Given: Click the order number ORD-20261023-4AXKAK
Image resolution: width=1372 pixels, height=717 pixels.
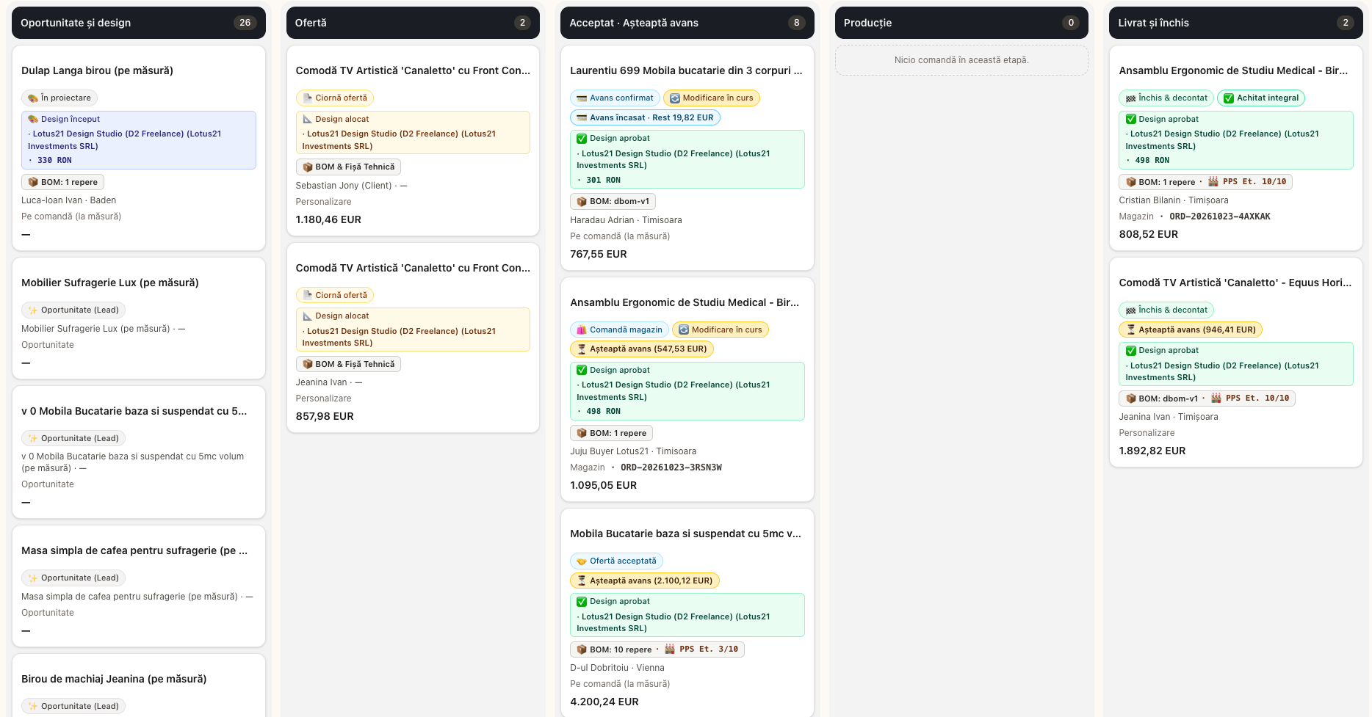Looking at the screenshot, I should tap(1220, 216).
